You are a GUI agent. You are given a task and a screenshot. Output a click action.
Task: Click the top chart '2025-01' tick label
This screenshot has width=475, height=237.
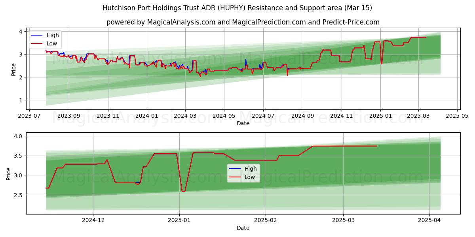(x=380, y=116)
